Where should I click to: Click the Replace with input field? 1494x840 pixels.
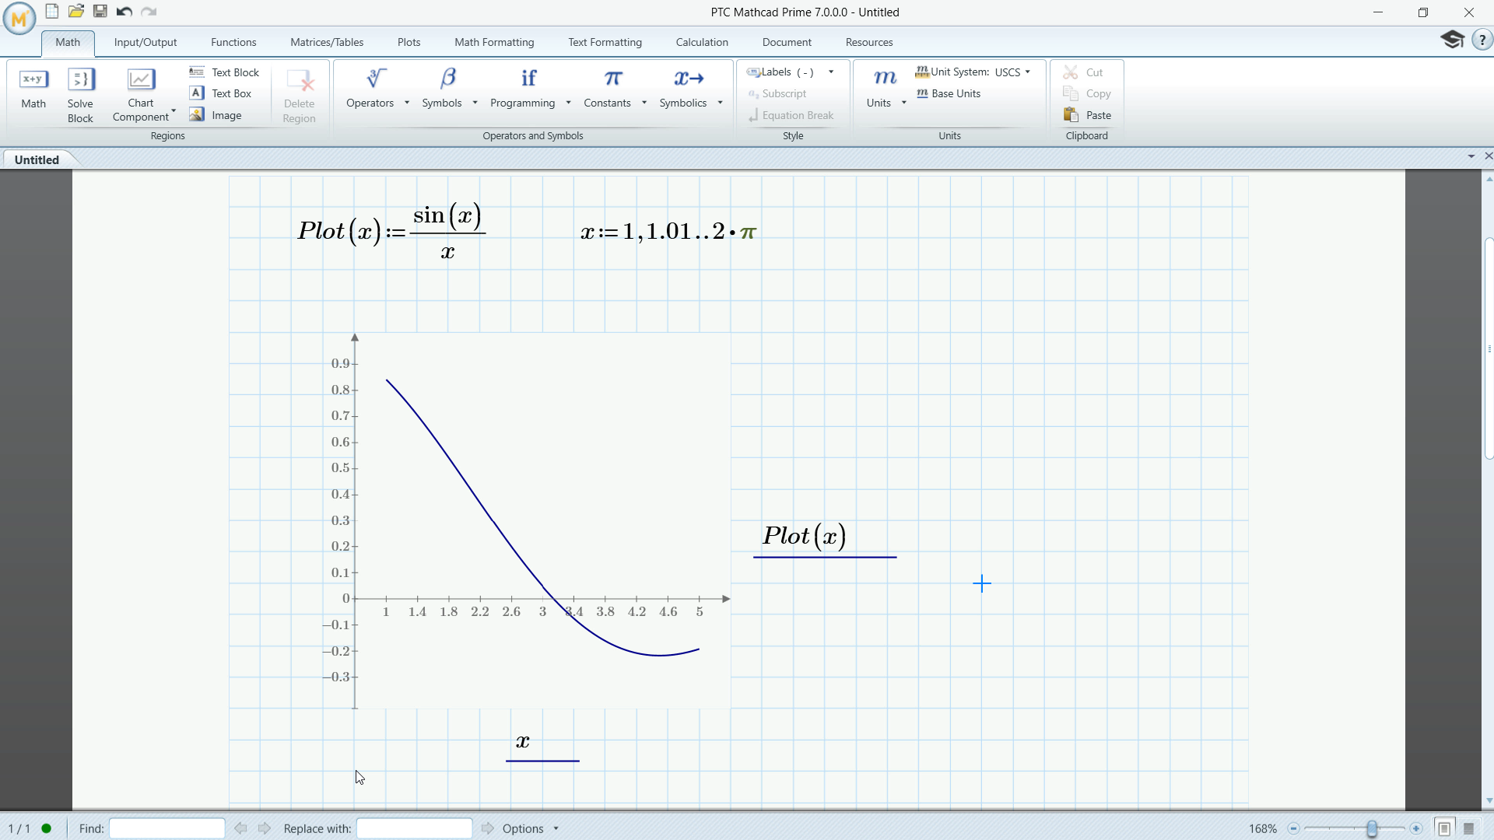(x=414, y=828)
